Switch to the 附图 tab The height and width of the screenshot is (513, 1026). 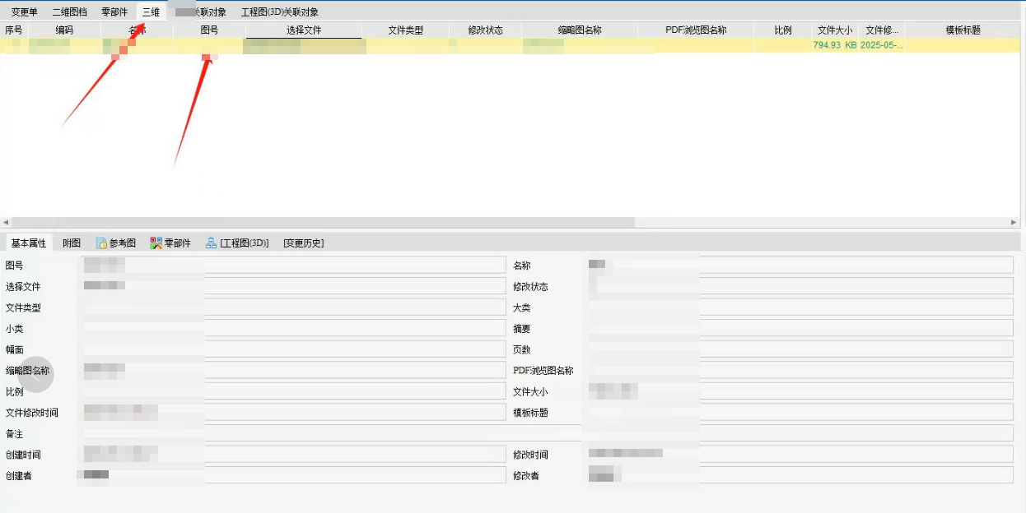[72, 243]
